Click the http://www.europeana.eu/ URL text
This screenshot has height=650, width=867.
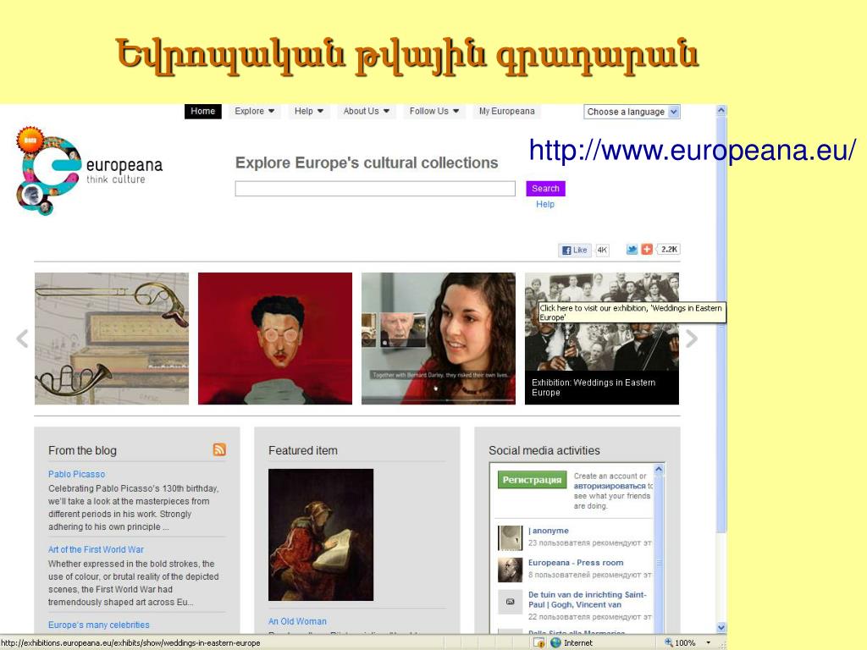click(x=693, y=150)
